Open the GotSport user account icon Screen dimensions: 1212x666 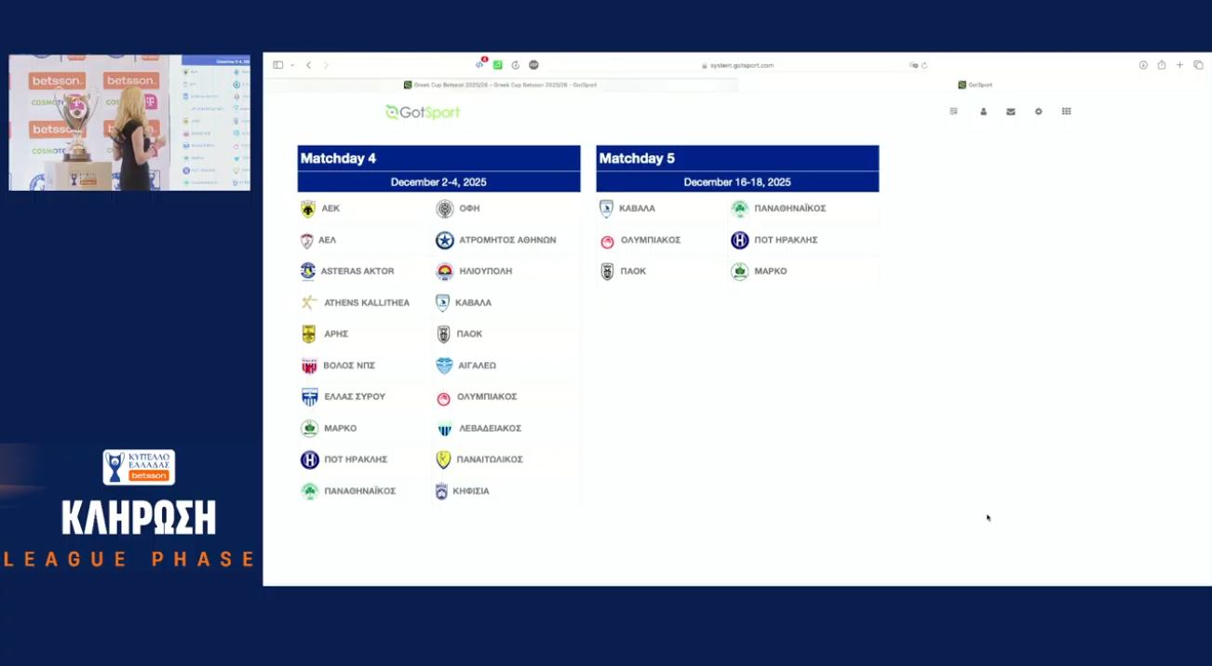pos(983,112)
